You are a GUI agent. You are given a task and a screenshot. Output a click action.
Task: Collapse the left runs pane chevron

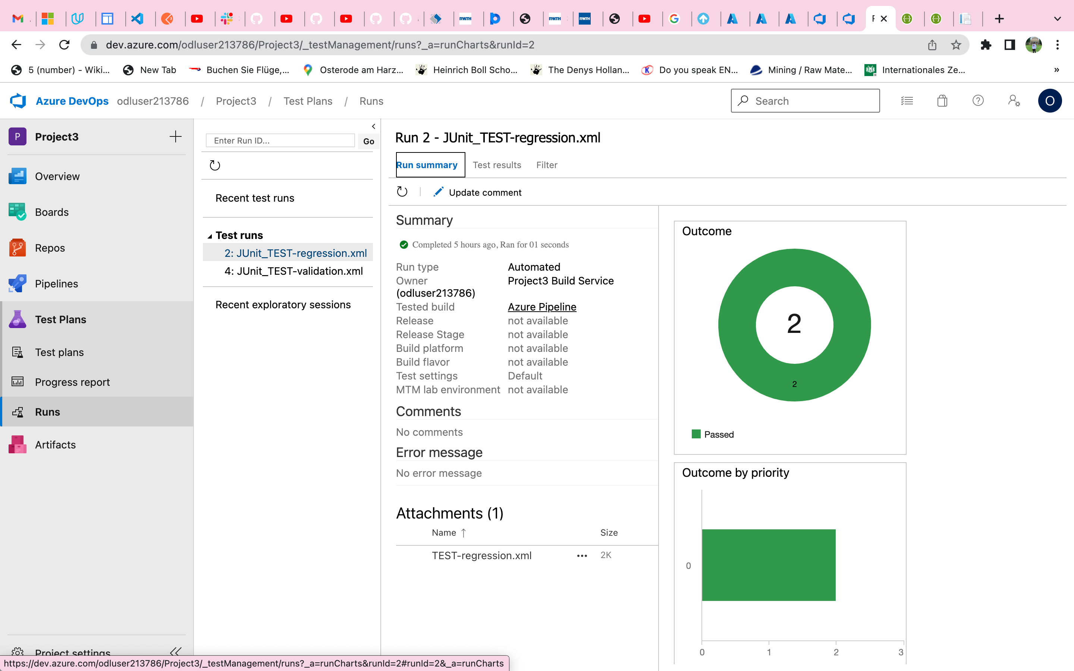click(x=374, y=126)
